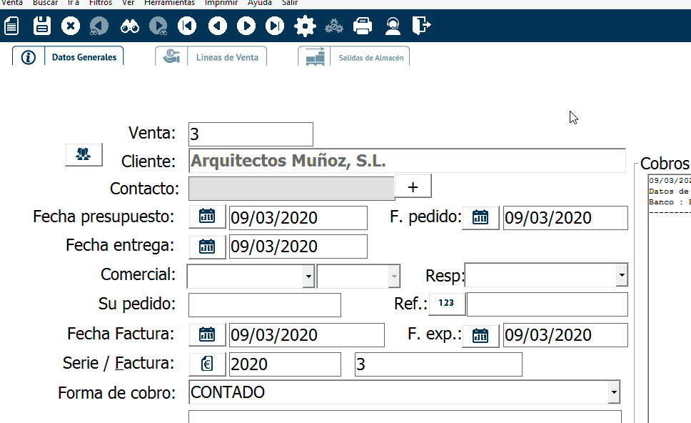This screenshot has height=423, width=691.
Task: Go to the first record
Action: click(187, 26)
